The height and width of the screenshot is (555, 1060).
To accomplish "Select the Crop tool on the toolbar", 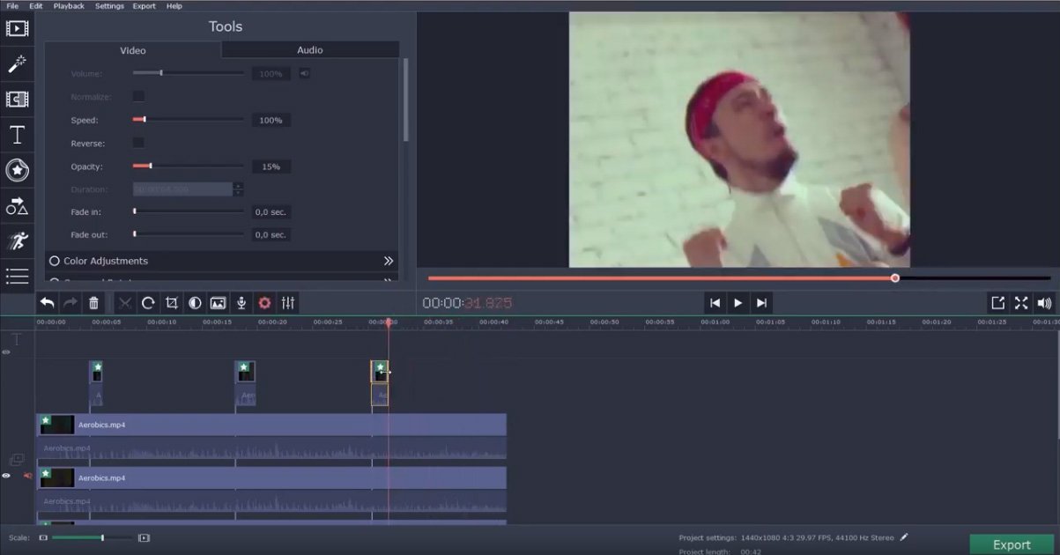I will coord(172,302).
